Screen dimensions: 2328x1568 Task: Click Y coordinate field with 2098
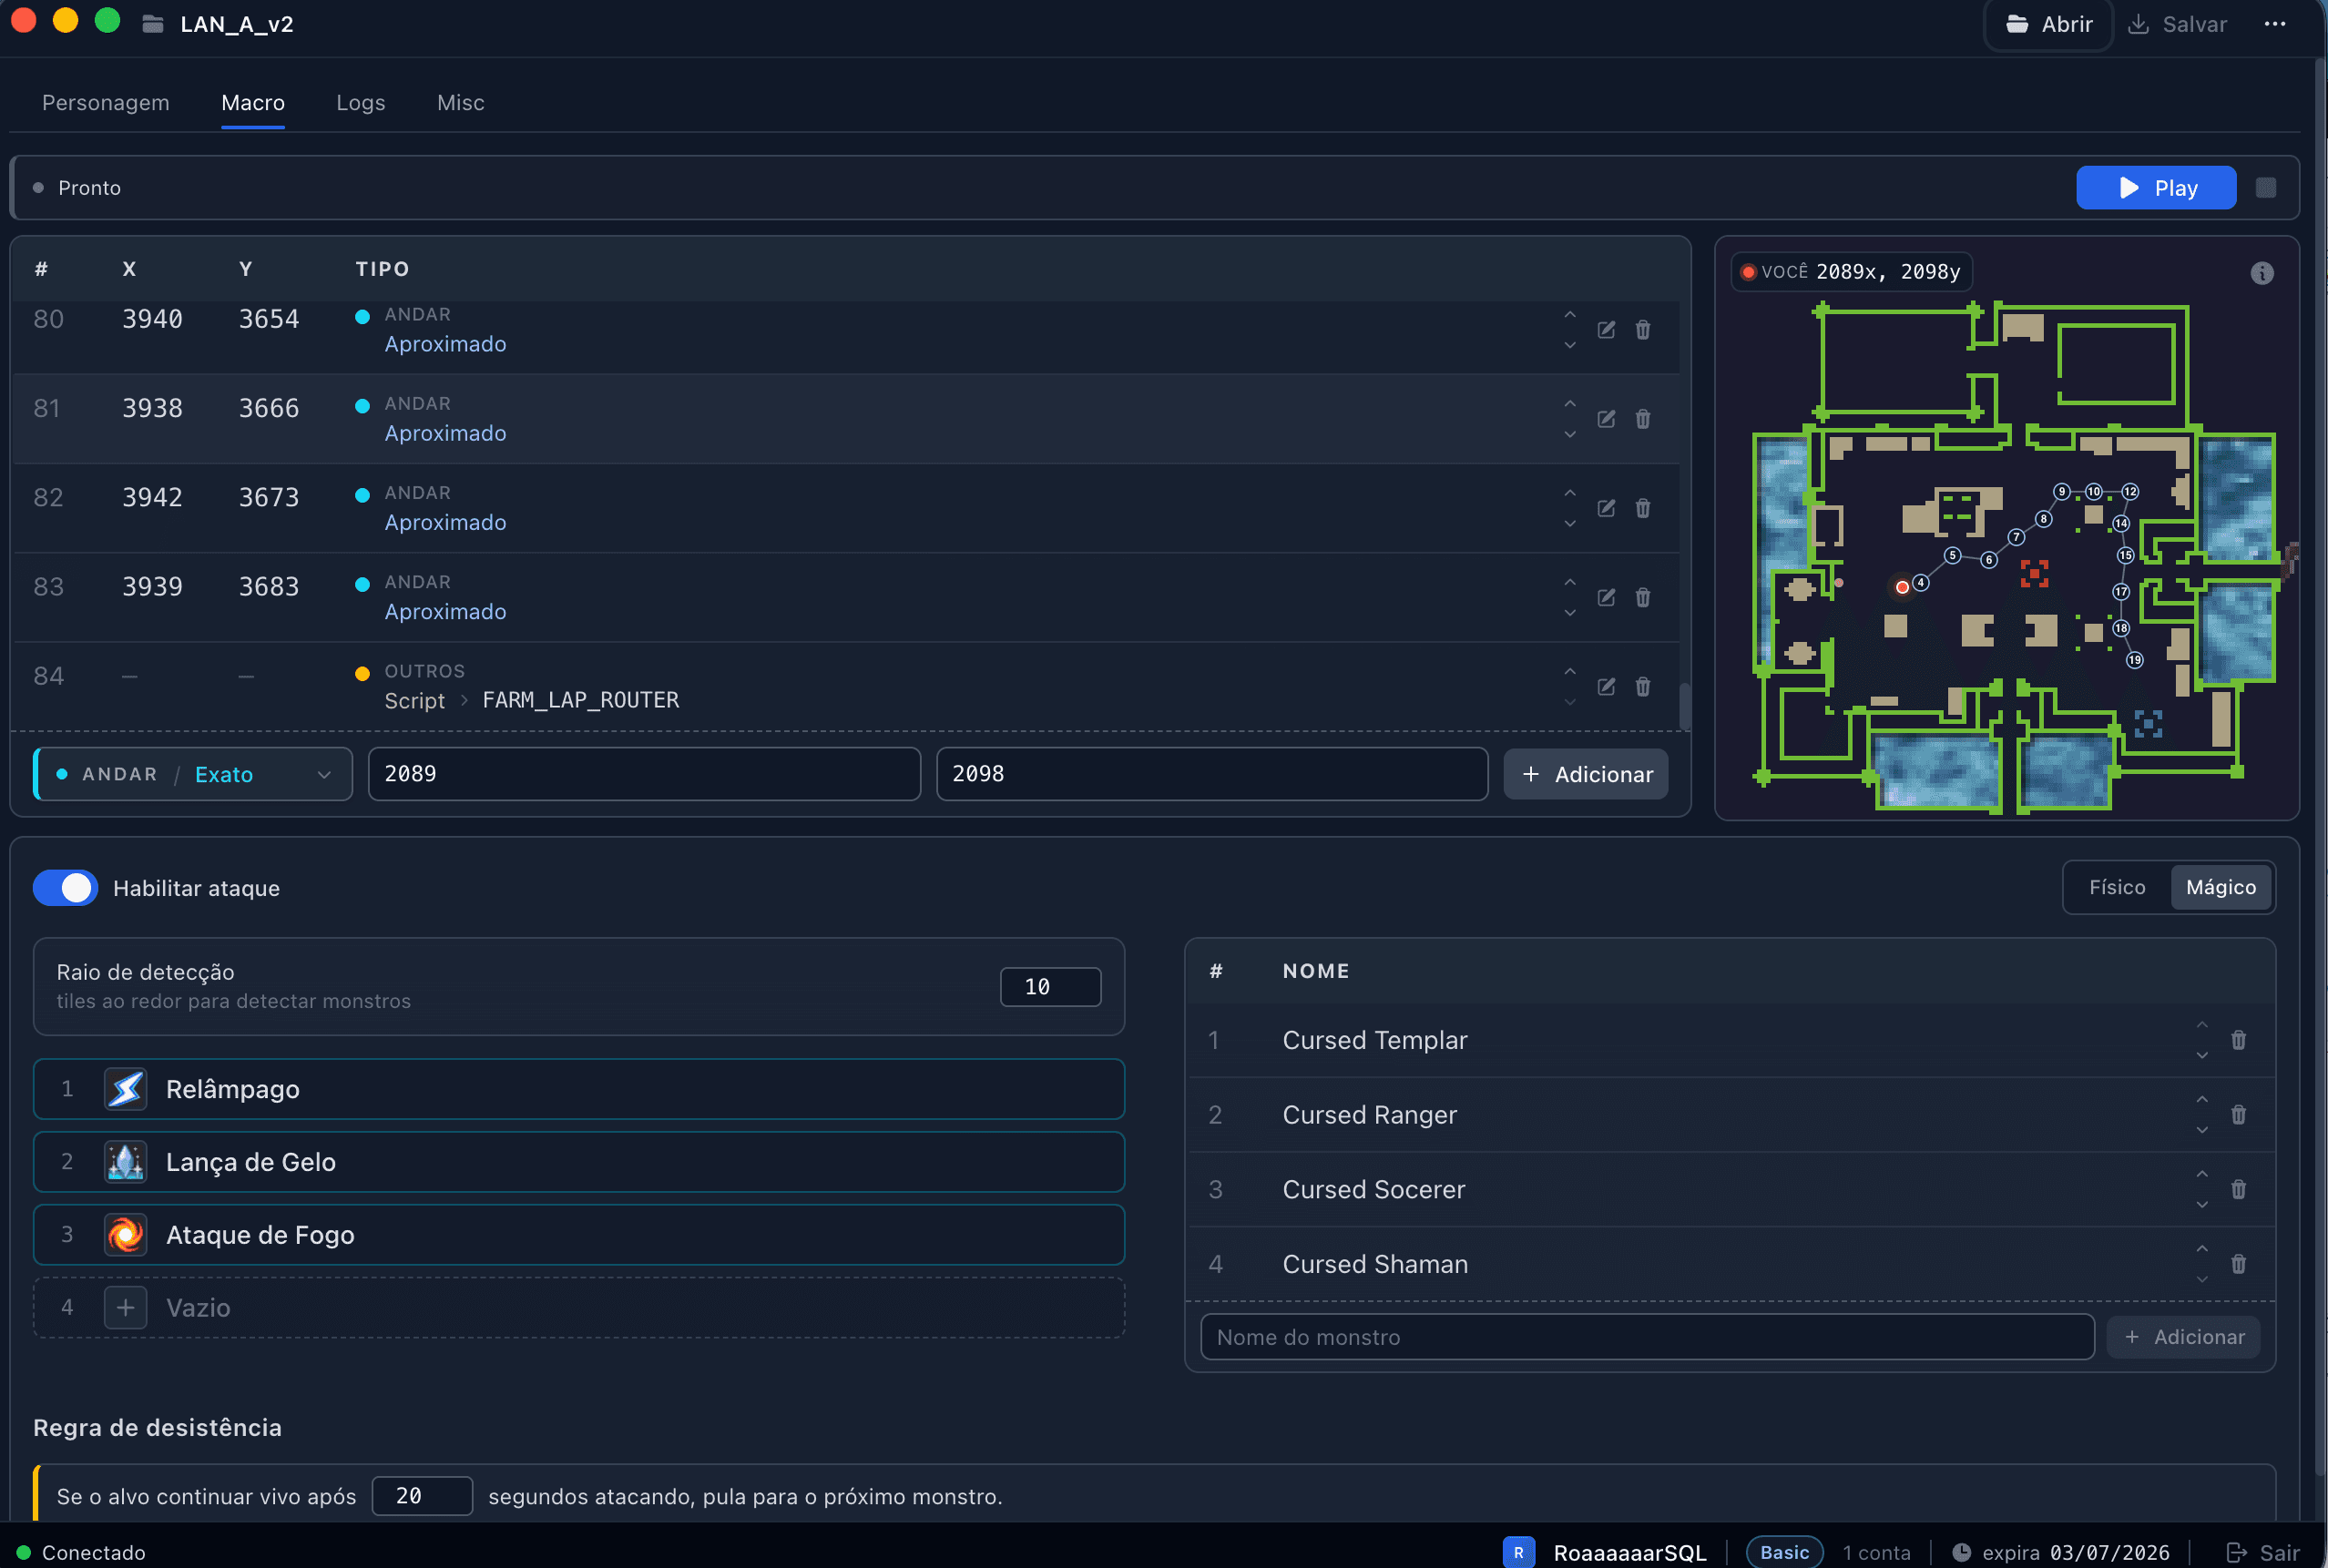1212,774
